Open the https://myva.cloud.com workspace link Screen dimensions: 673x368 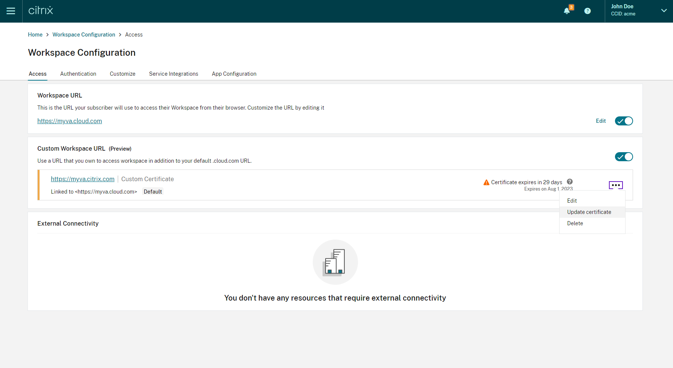pyautogui.click(x=70, y=121)
